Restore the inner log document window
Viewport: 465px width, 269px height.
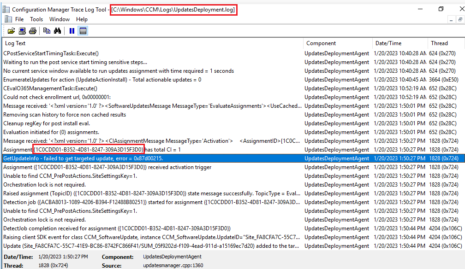[x=460, y=19]
